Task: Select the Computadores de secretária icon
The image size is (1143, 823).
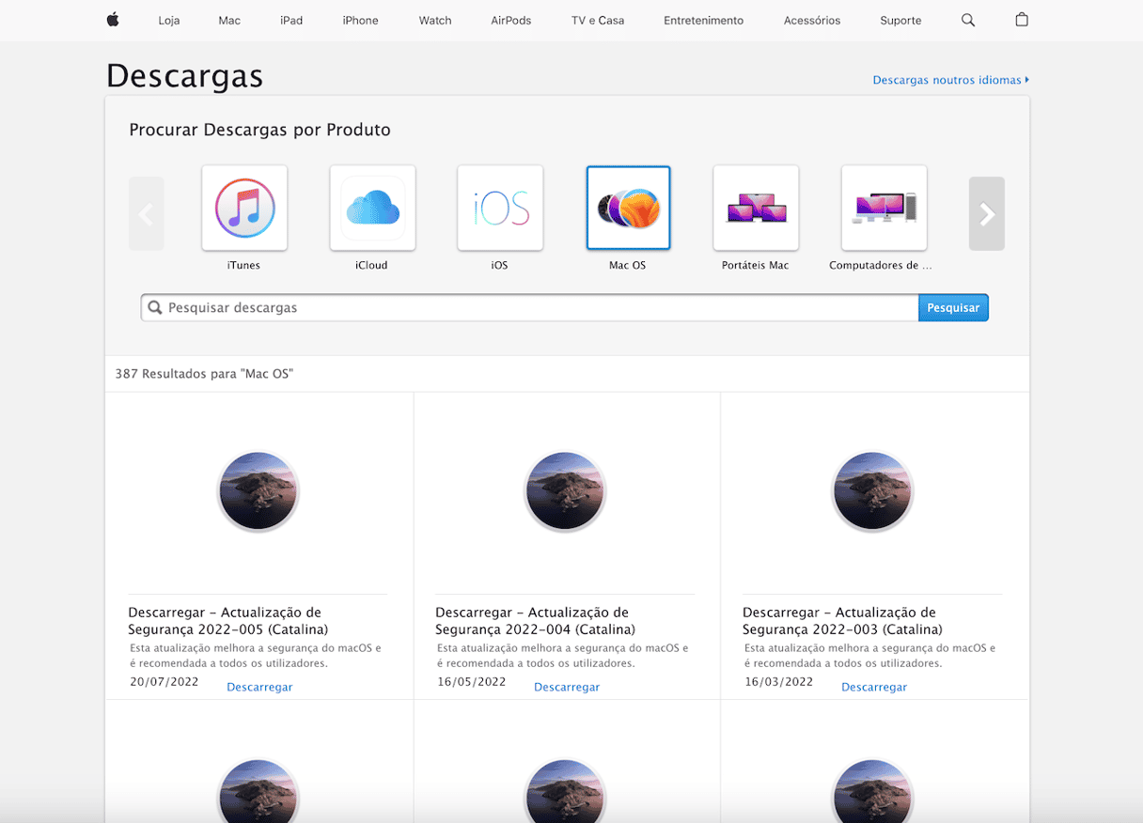Action: [x=884, y=208]
